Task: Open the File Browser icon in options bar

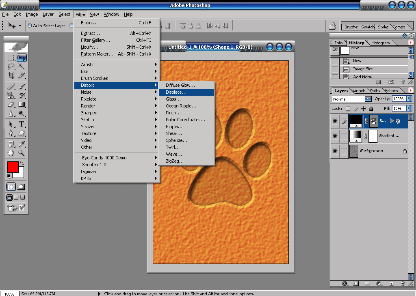Action: point(332,26)
